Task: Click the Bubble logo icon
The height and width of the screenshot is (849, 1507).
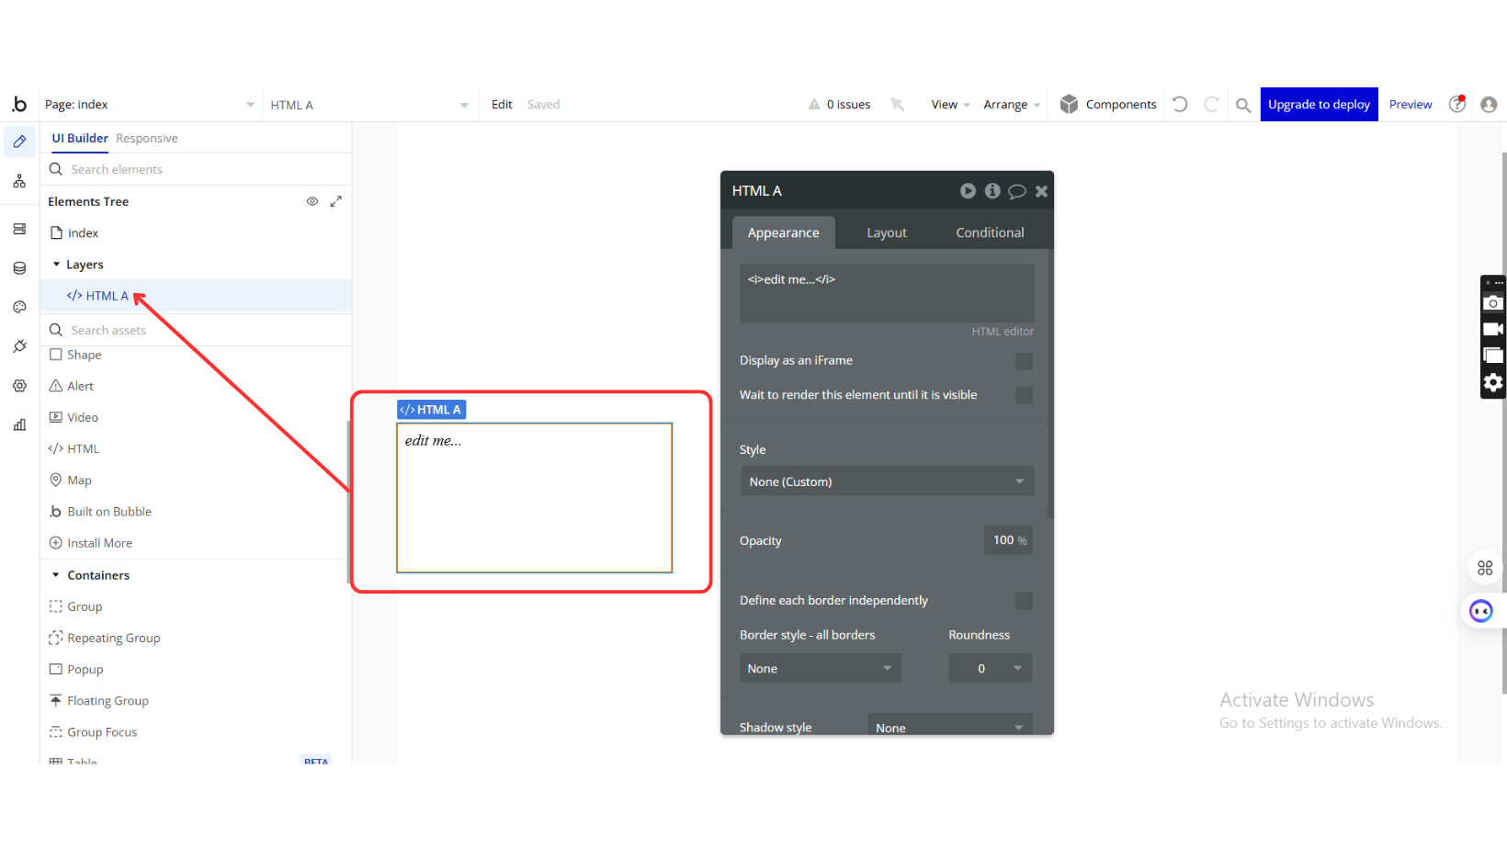Action: tap(19, 104)
